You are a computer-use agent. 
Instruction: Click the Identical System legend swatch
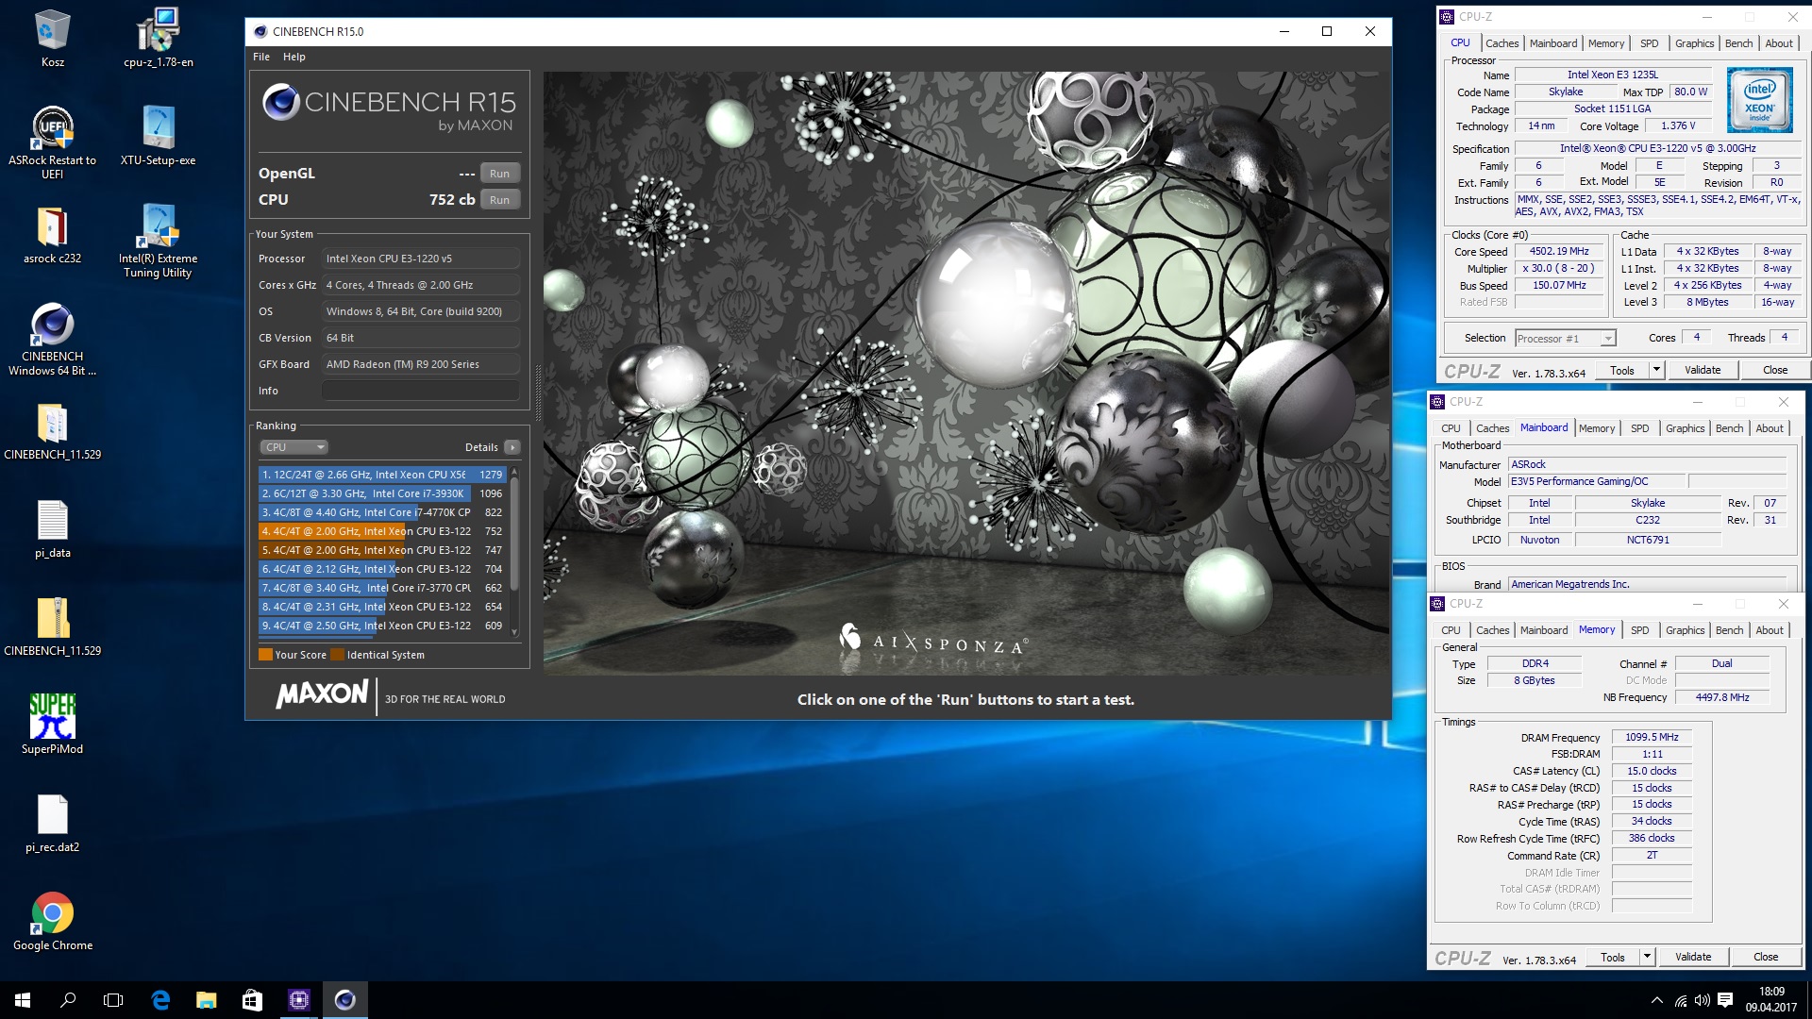337,655
